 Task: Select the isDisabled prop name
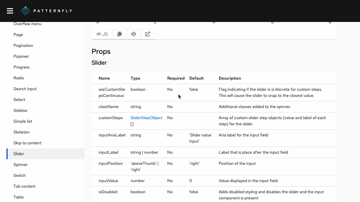tap(108, 192)
